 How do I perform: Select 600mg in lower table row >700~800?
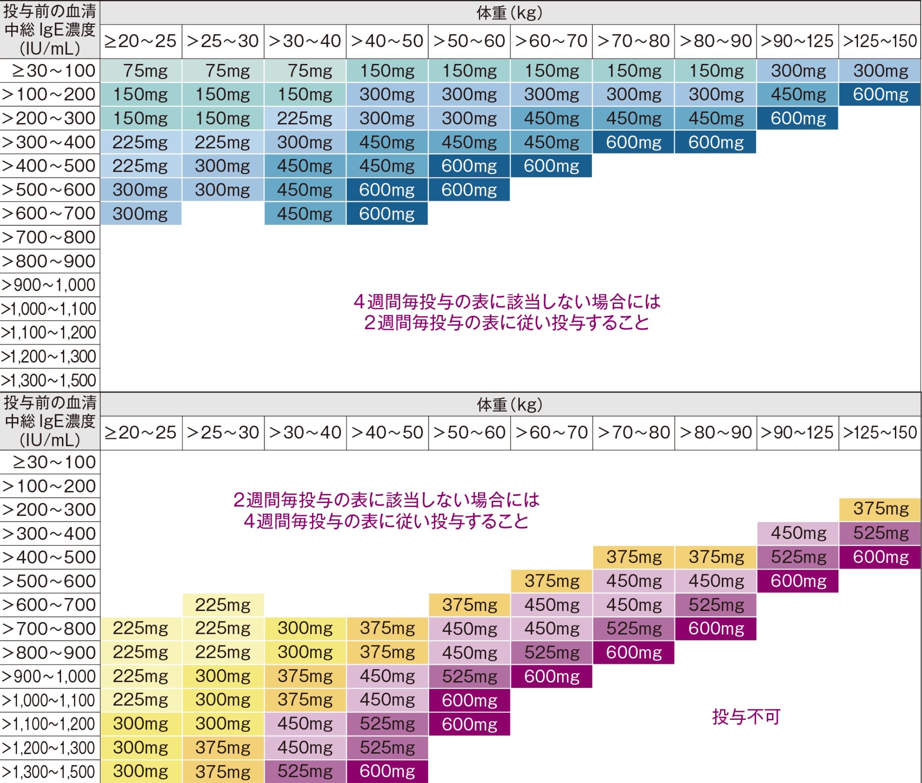click(715, 628)
